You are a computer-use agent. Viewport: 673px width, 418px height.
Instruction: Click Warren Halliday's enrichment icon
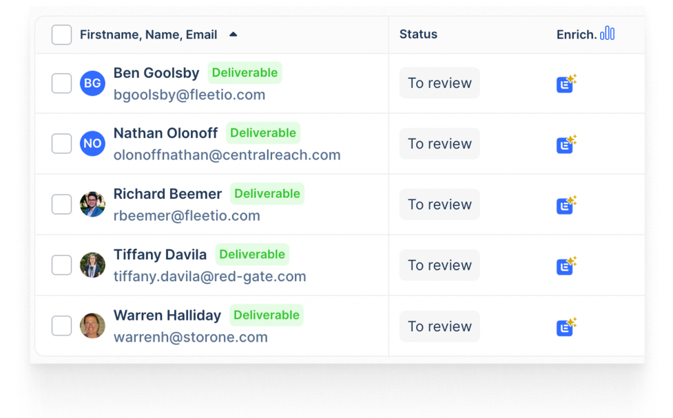[x=566, y=327]
